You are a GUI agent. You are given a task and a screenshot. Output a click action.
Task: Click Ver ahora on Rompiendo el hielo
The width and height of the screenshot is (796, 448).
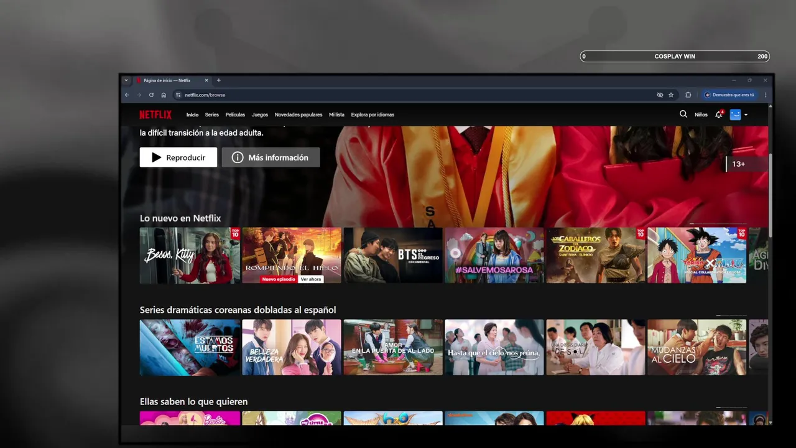pyautogui.click(x=311, y=279)
